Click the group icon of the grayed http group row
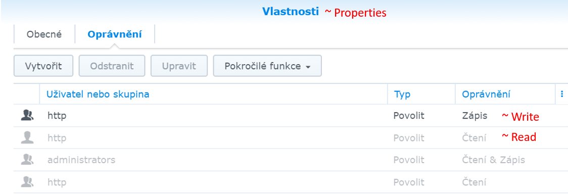 pos(27,182)
